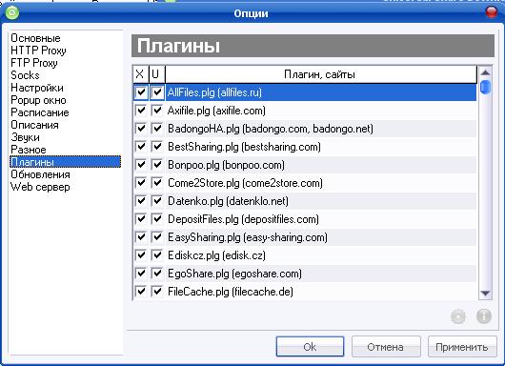Uncheck U box for DepositFiles.plg
The image size is (505, 366).
point(157,219)
